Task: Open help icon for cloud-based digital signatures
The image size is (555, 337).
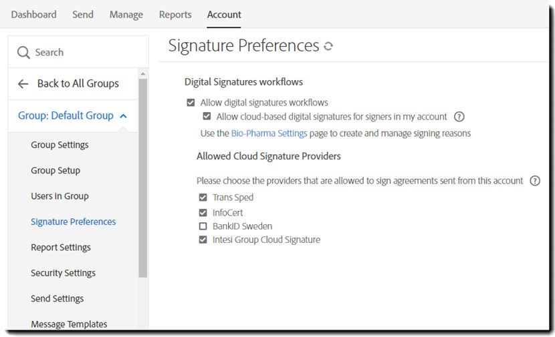Action: click(459, 117)
